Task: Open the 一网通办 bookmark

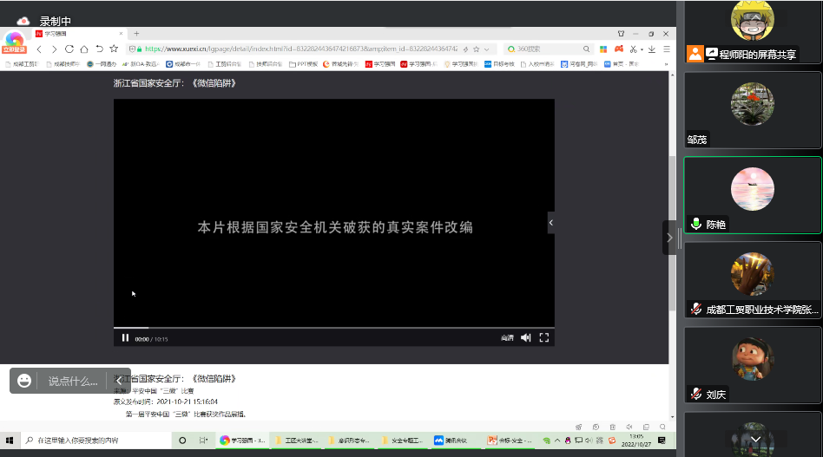Action: tap(102, 64)
